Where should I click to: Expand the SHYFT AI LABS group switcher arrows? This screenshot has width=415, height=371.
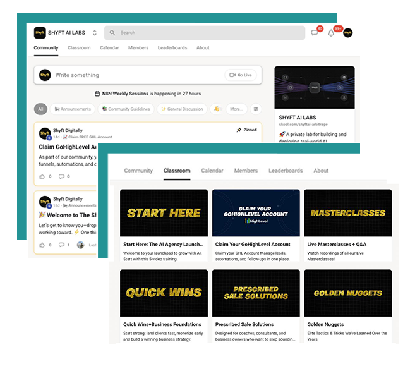[x=95, y=33]
